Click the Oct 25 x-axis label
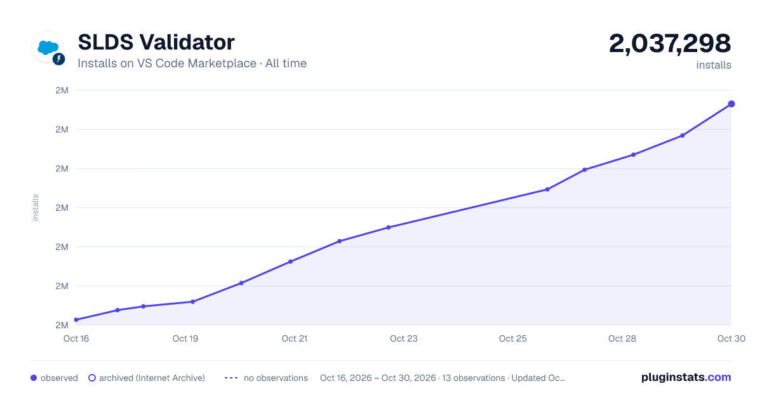This screenshot has height=400, width=762. point(513,338)
